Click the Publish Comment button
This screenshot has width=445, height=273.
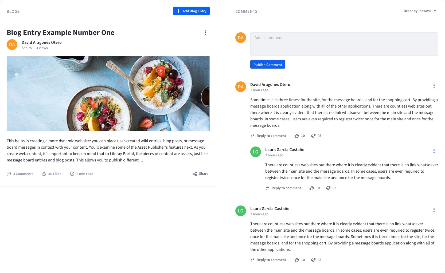(268, 64)
